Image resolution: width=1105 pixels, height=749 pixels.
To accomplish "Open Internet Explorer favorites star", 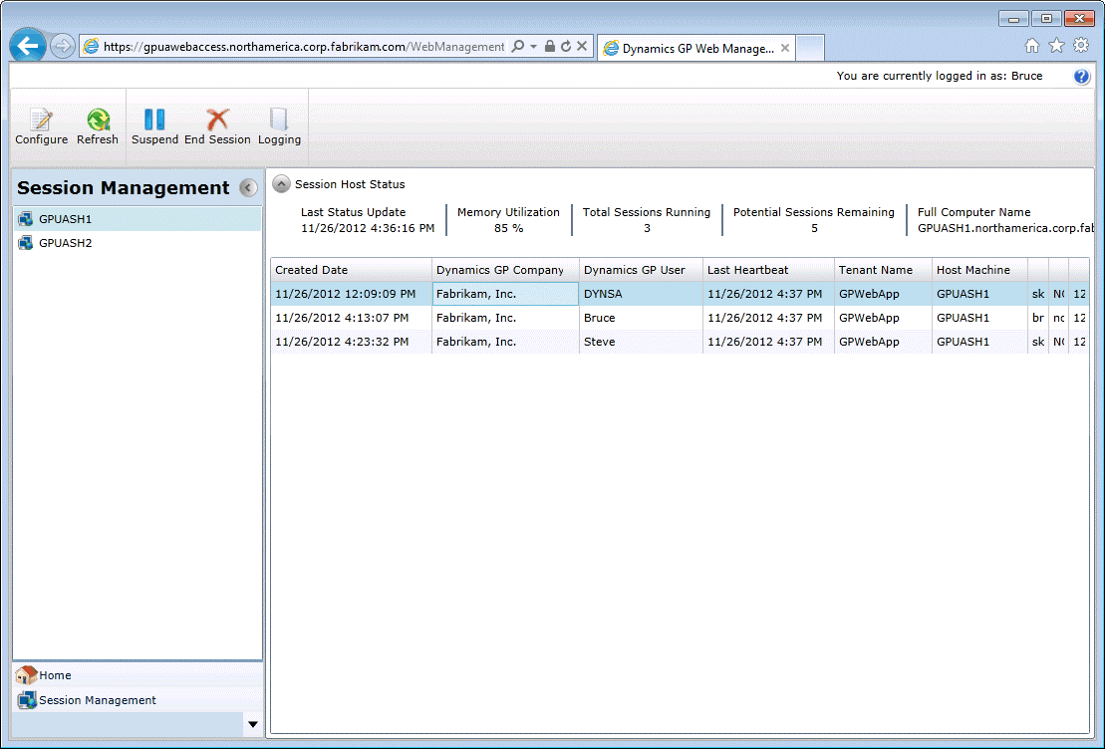I will [x=1056, y=45].
